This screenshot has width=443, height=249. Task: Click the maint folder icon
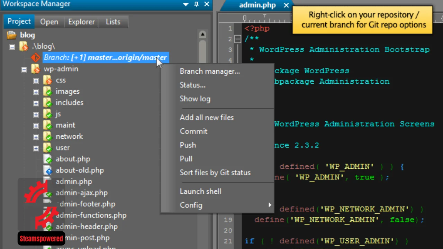tap(47, 125)
